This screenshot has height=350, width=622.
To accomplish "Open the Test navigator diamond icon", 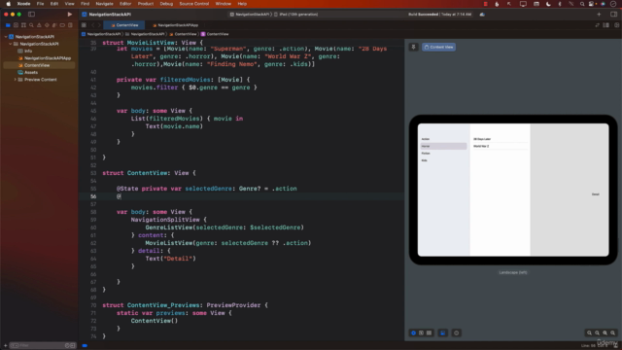I will (47, 25).
